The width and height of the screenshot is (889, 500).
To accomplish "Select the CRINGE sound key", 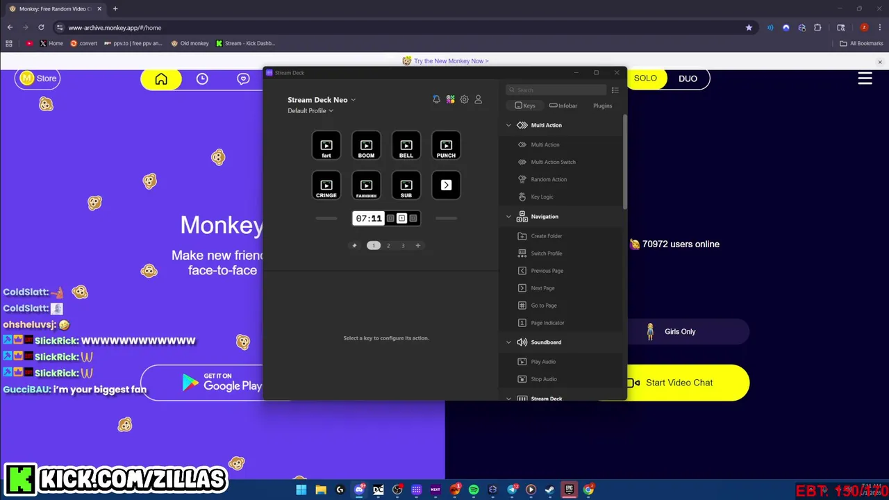I will [326, 185].
